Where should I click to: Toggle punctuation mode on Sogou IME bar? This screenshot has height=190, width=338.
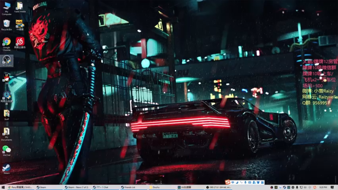click(x=241, y=182)
